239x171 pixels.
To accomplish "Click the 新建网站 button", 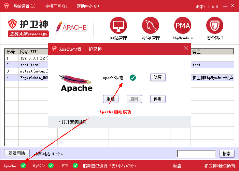I will [x=17, y=153].
